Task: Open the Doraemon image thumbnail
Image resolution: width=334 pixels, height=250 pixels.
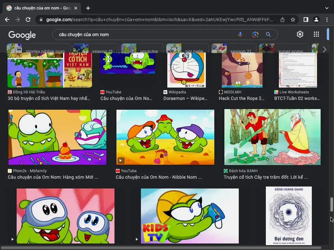Action: tap(186, 70)
